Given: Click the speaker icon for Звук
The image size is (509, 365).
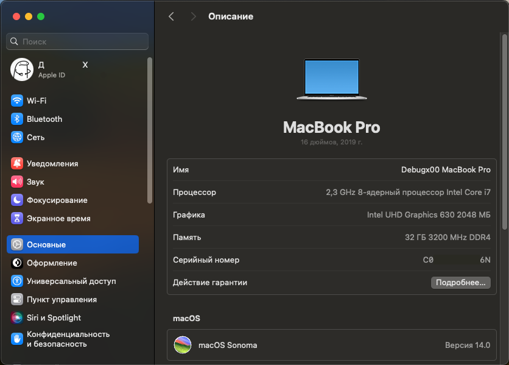Looking at the screenshot, I should pyautogui.click(x=17, y=182).
